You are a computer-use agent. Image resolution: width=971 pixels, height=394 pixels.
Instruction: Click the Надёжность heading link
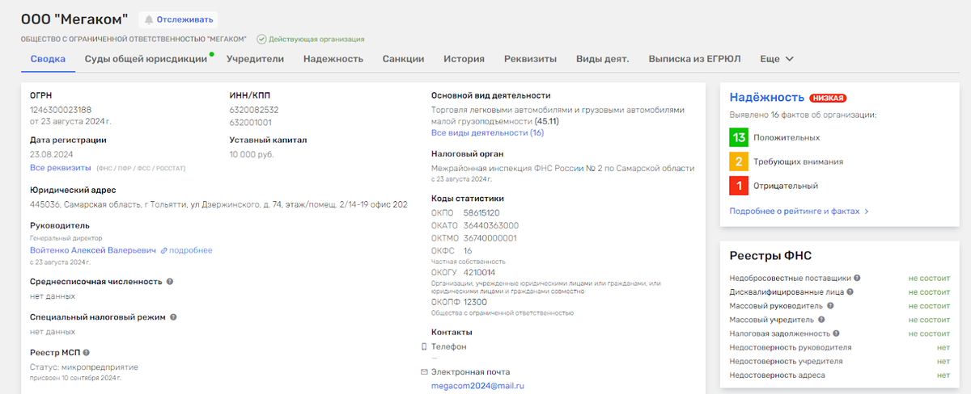click(x=766, y=98)
